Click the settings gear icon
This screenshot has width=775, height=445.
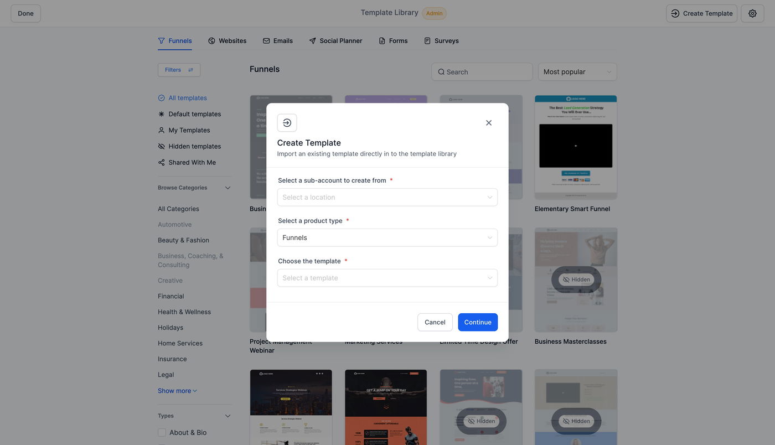[752, 13]
